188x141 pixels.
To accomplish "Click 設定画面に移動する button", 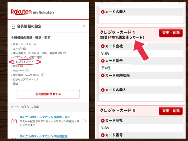I will (x=48, y=94).
